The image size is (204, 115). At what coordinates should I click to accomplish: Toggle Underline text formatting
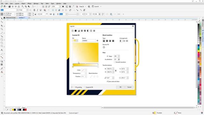coord(40,10)
